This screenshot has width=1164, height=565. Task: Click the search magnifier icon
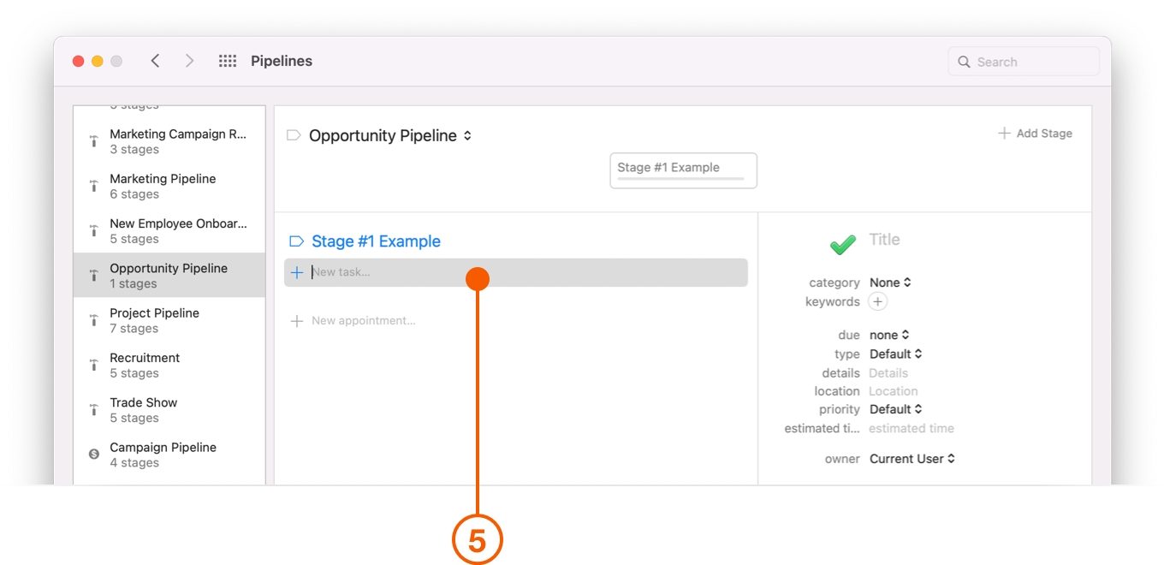[x=965, y=61]
